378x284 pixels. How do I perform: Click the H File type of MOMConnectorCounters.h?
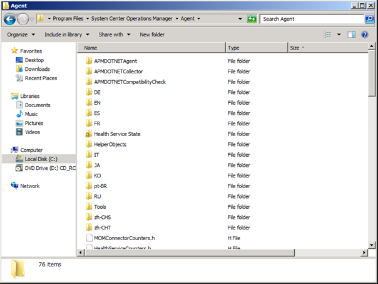pos(234,238)
